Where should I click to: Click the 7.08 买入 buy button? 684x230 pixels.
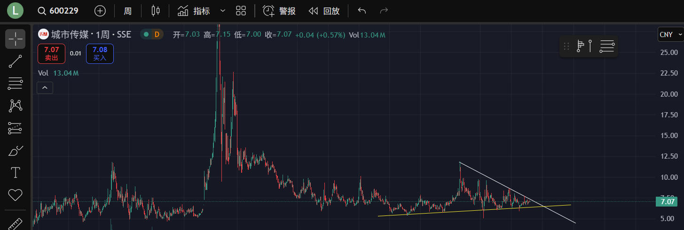100,54
